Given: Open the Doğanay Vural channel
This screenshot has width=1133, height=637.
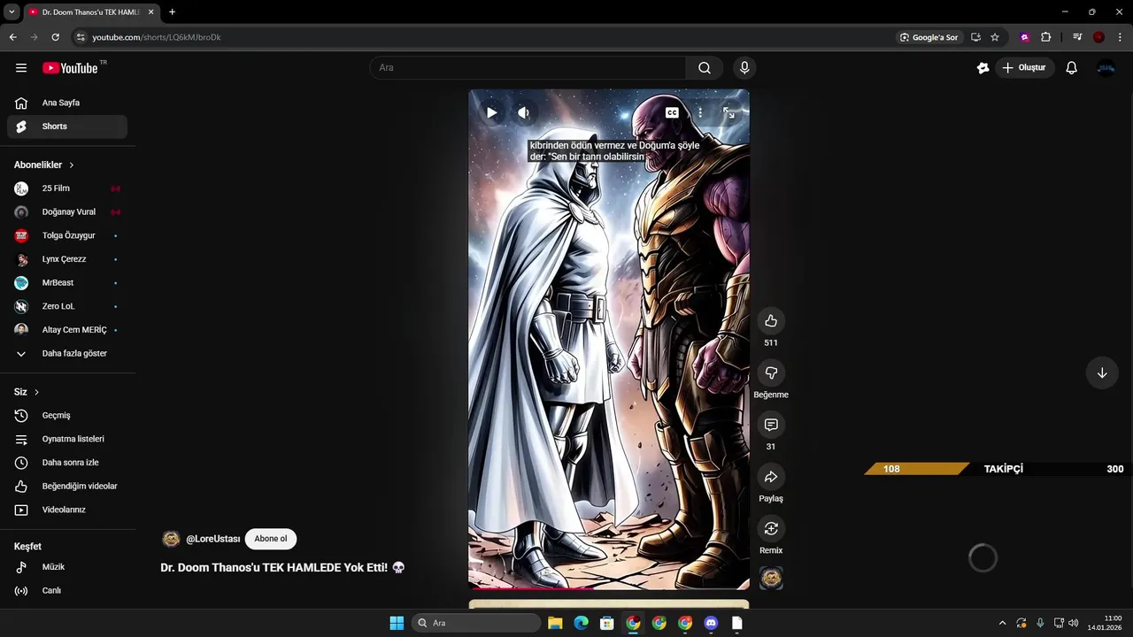Looking at the screenshot, I should point(67,212).
